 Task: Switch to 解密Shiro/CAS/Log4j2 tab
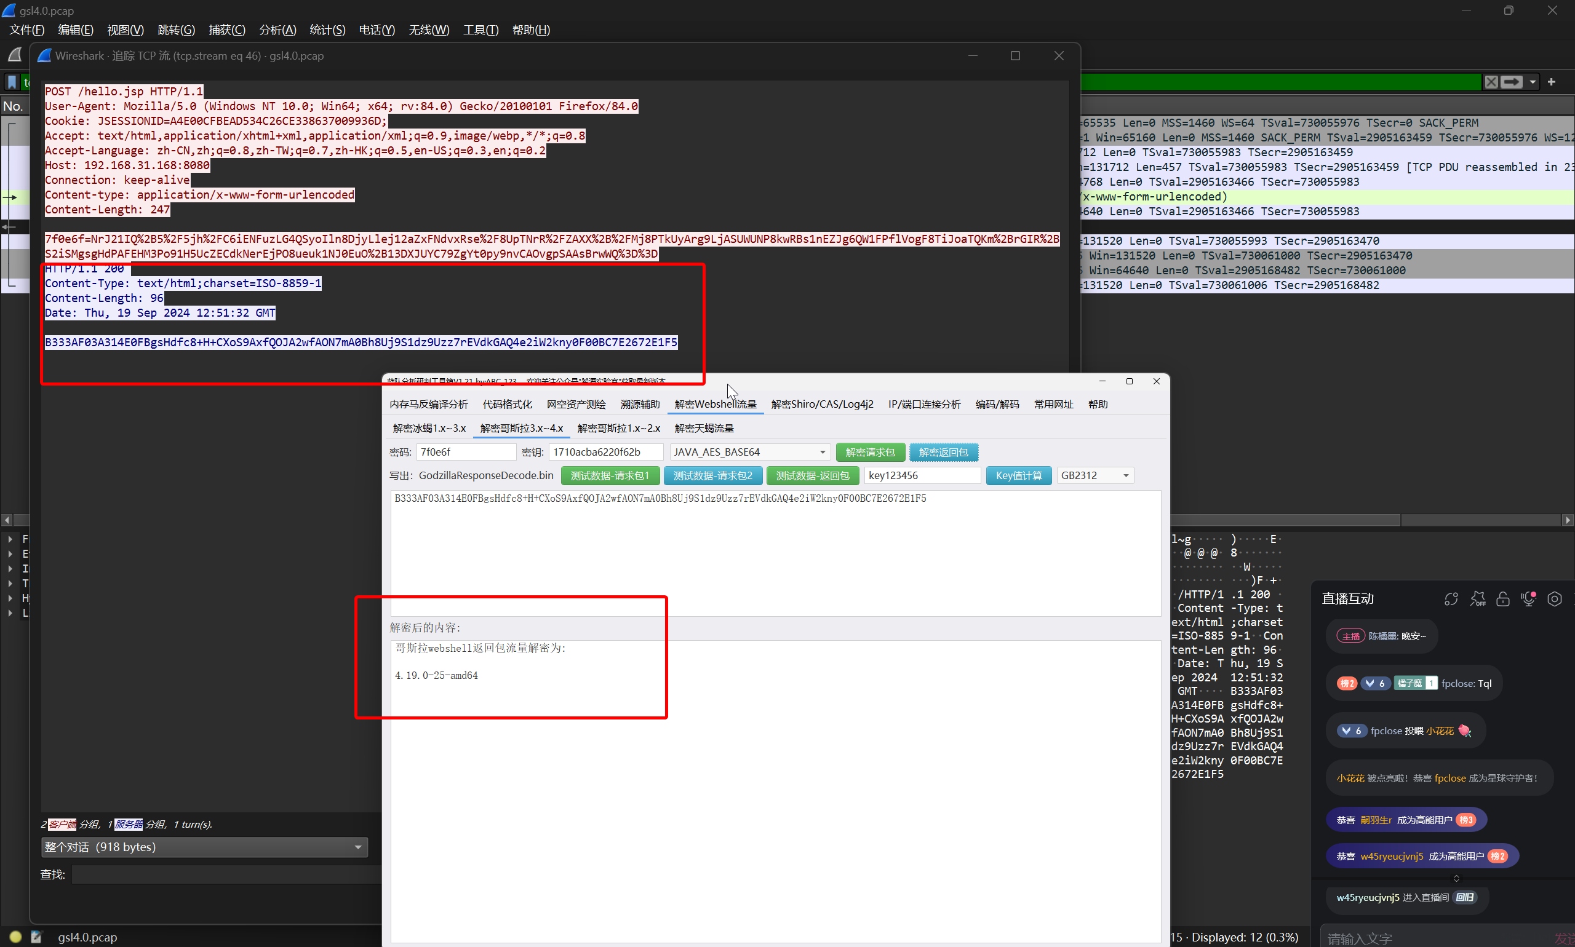point(823,404)
